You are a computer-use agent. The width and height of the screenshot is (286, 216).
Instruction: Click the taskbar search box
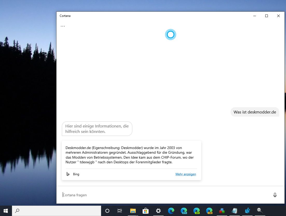57,211
